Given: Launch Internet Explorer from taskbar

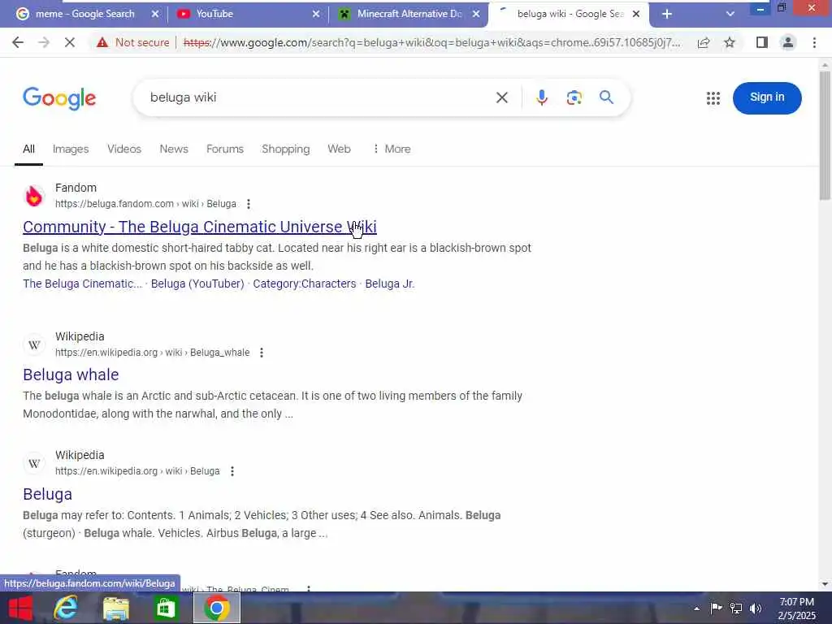Looking at the screenshot, I should click(x=66, y=608).
